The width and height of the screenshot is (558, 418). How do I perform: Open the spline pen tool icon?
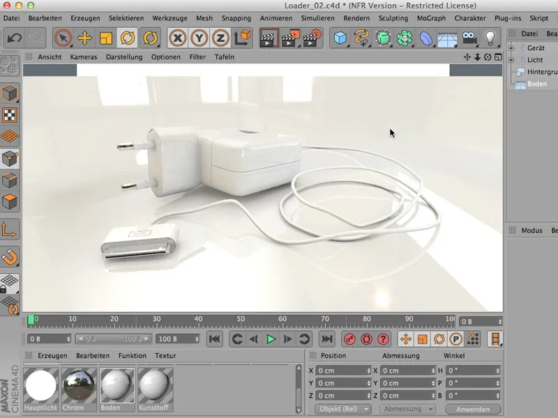click(x=361, y=38)
